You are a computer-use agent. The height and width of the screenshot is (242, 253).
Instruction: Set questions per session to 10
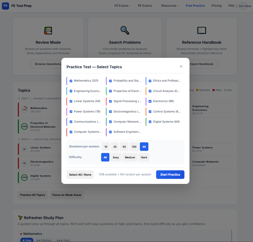(106, 147)
